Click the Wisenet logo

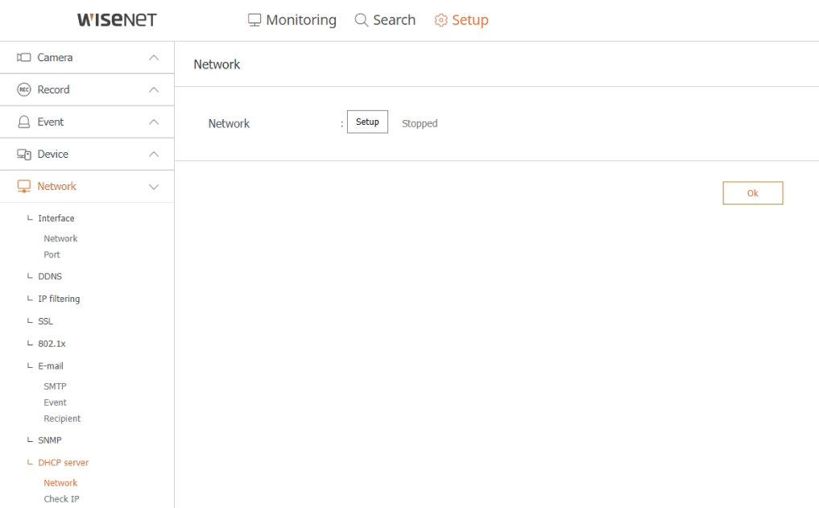pyautogui.click(x=117, y=20)
